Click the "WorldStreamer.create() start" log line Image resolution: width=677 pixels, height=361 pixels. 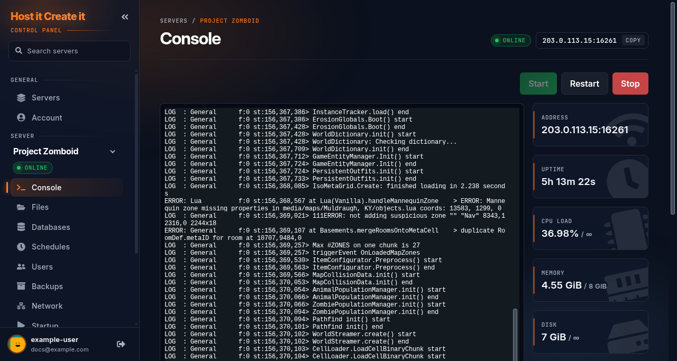point(290,334)
